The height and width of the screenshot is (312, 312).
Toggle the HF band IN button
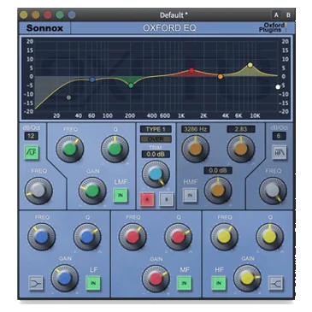219,283
